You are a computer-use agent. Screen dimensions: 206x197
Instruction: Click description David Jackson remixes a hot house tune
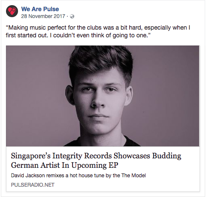coord(79,176)
